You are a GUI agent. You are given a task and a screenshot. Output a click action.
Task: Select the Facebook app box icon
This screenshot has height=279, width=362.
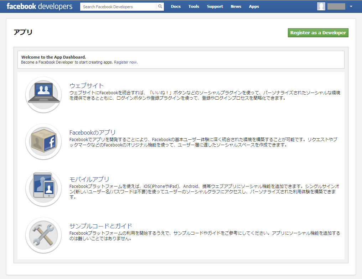tap(43, 141)
